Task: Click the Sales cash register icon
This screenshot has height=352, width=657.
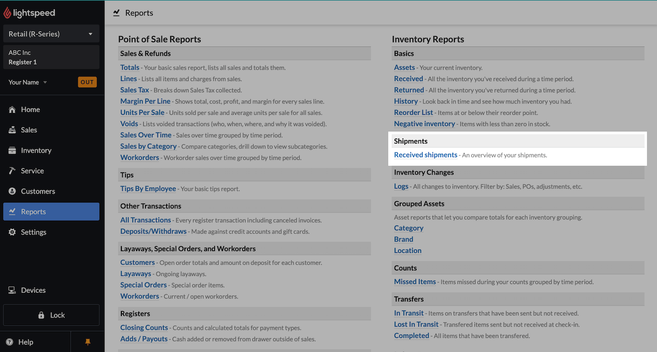Action: coord(12,130)
